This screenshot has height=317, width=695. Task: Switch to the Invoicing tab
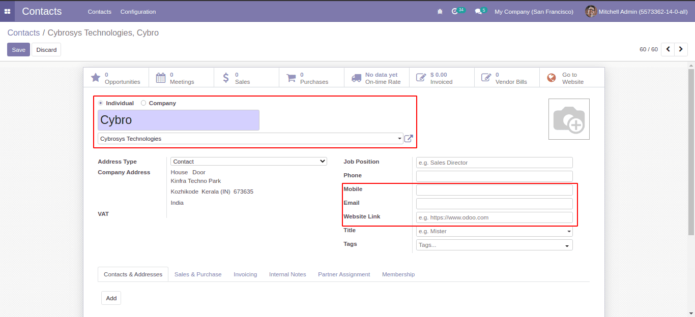(245, 274)
